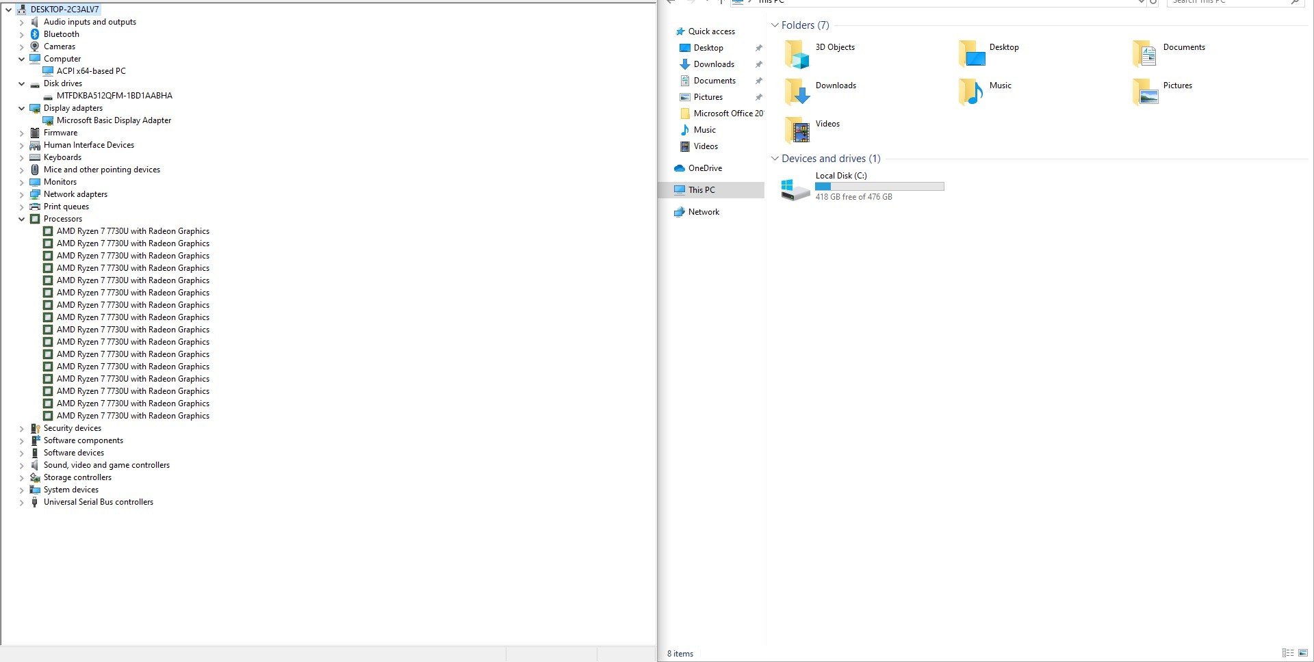The image size is (1314, 662).
Task: Click inside the Search This PC field
Action: coord(1225,3)
